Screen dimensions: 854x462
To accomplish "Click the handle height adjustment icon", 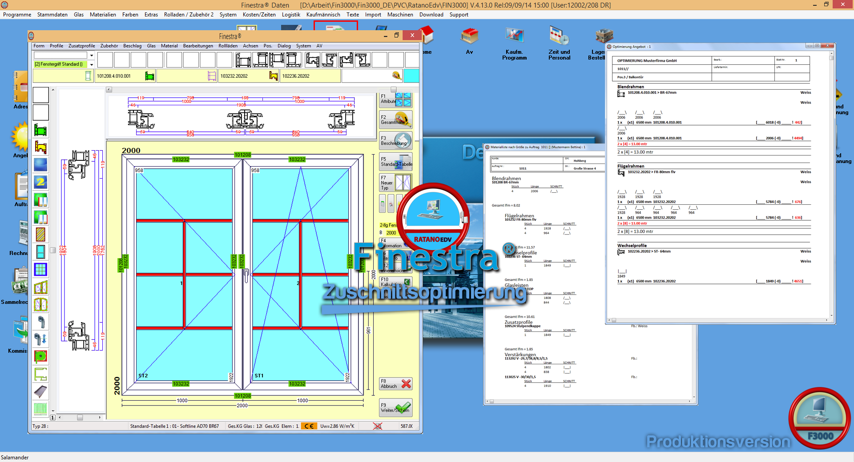I will pyautogui.click(x=40, y=339).
